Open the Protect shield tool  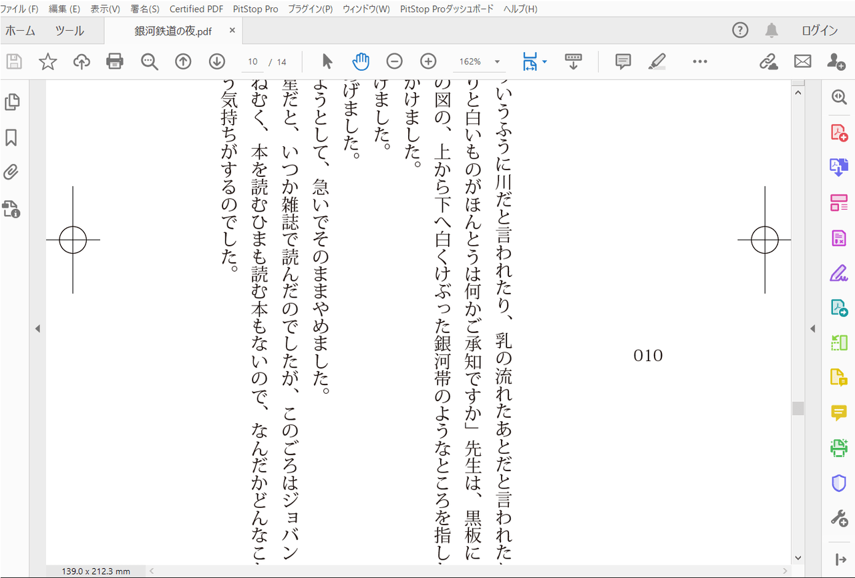838,483
